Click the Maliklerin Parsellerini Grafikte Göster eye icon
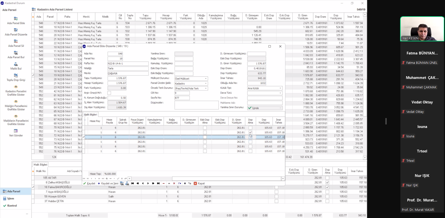Screen dimensions: 445x218 pyautogui.click(x=16, y=116)
